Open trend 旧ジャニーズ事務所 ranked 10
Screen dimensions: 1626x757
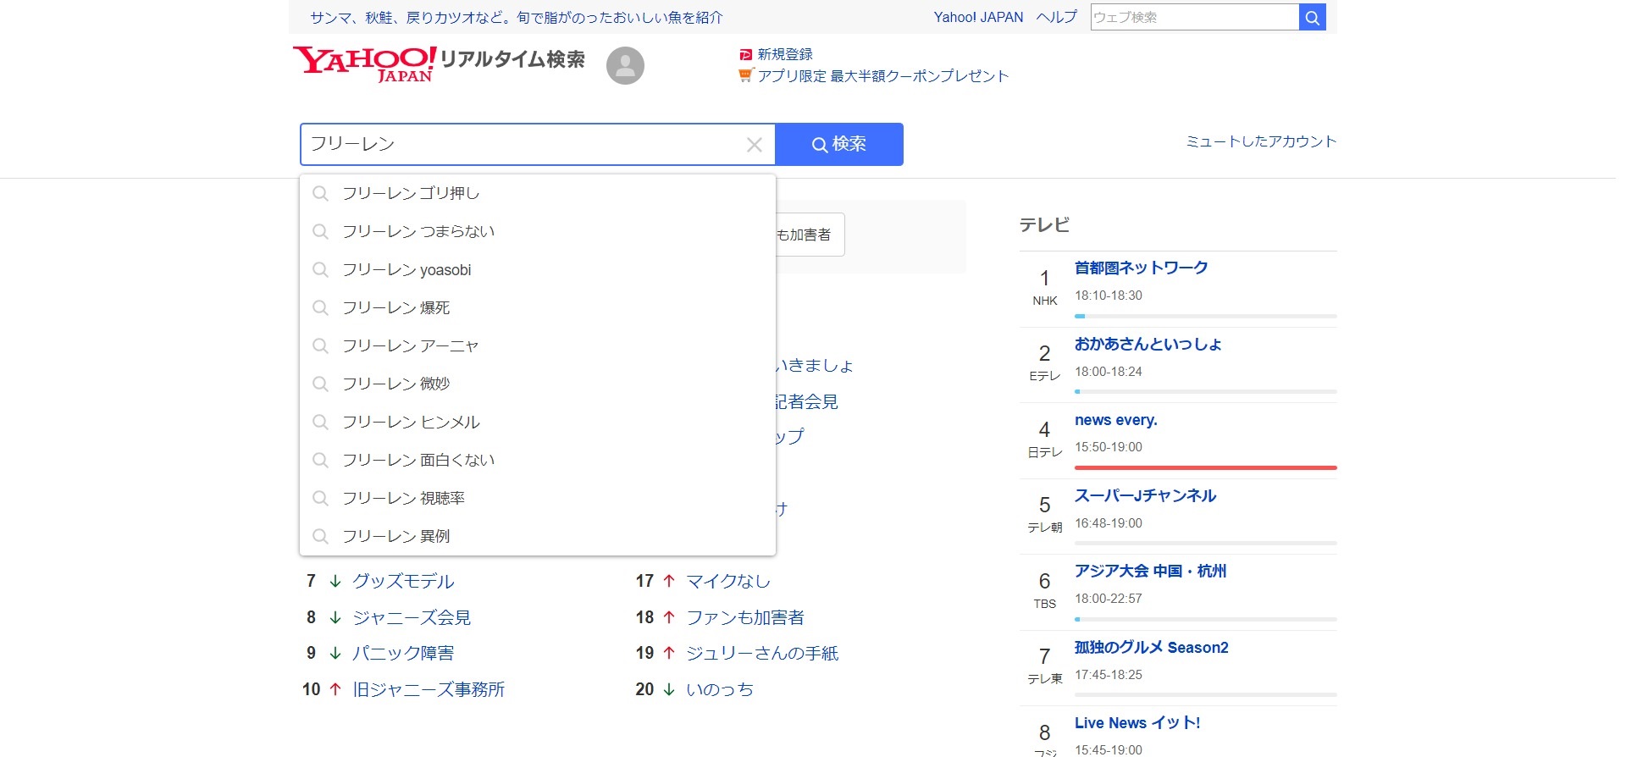click(429, 690)
